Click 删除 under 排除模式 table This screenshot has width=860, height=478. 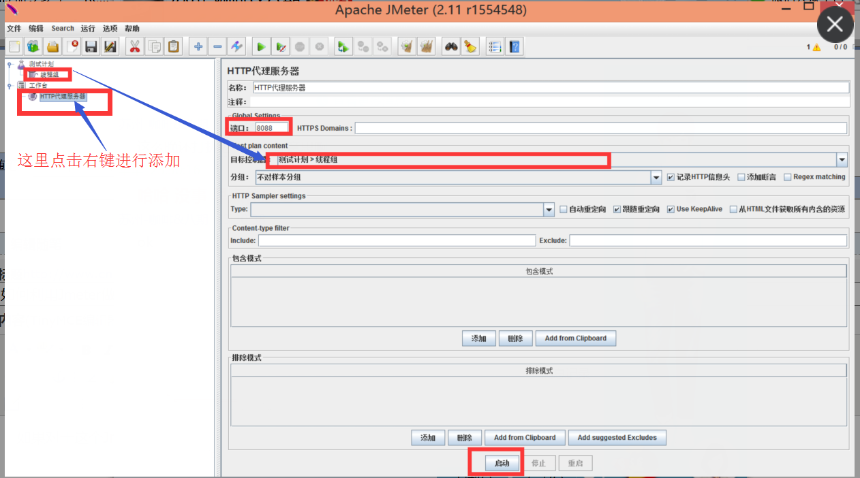[x=465, y=438]
